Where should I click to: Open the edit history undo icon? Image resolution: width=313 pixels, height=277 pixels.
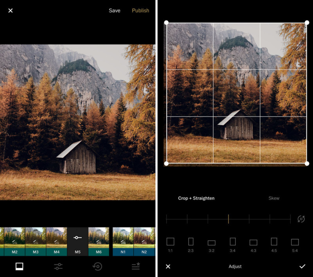tap(97, 266)
